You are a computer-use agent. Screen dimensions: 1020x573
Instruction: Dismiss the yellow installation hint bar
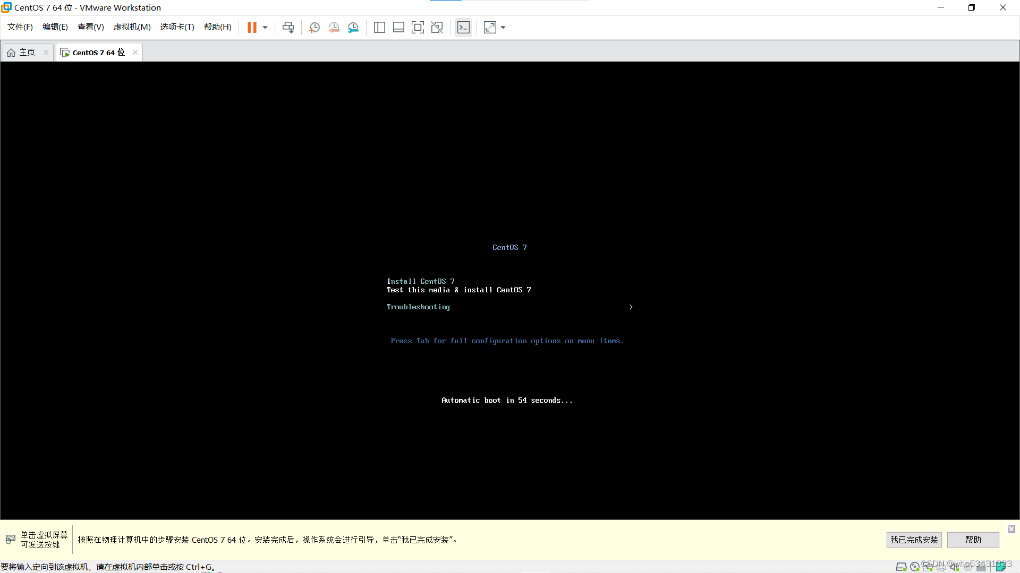tap(1011, 529)
